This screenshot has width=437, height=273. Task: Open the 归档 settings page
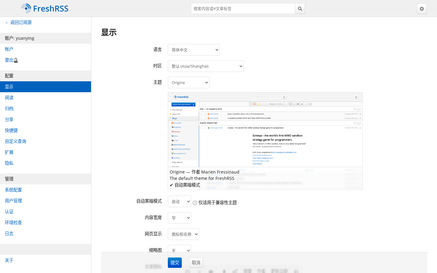coord(46,109)
